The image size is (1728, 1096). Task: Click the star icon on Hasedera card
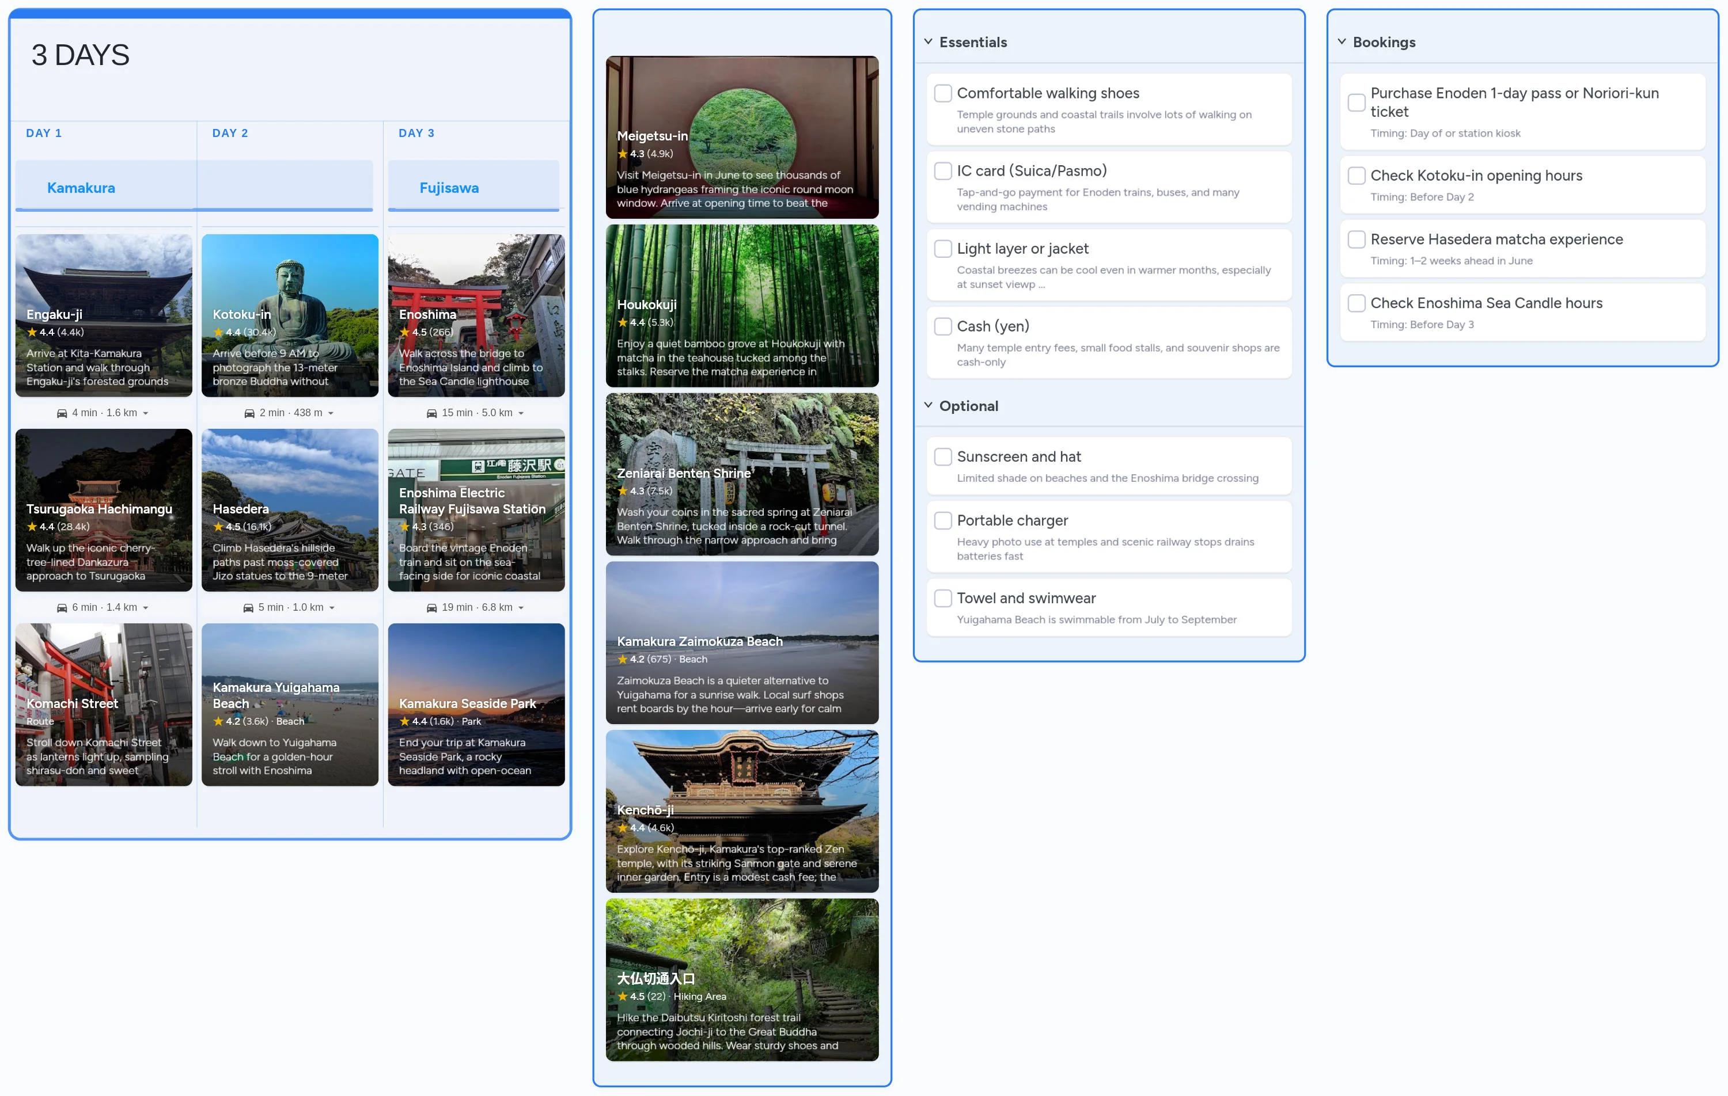[x=218, y=527]
